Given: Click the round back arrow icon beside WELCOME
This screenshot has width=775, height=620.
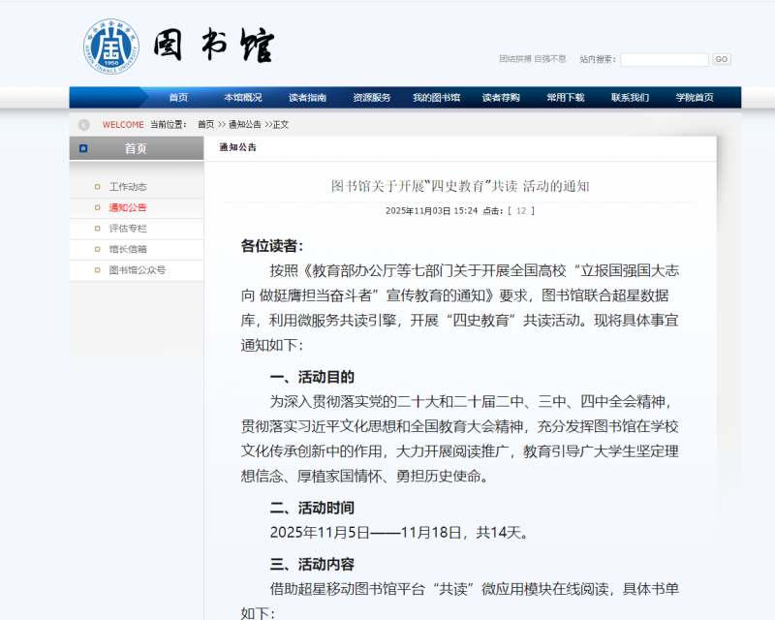Looking at the screenshot, I should [x=84, y=125].
